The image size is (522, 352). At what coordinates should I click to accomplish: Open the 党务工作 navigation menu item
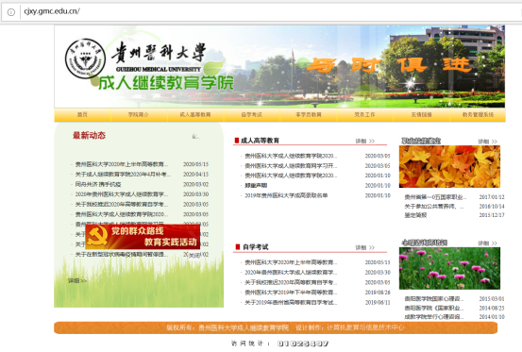point(364,115)
